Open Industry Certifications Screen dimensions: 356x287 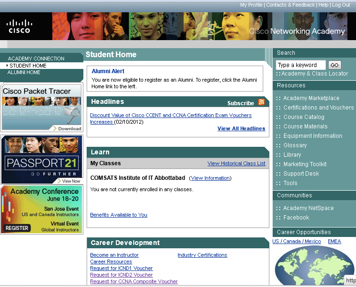[202, 255]
